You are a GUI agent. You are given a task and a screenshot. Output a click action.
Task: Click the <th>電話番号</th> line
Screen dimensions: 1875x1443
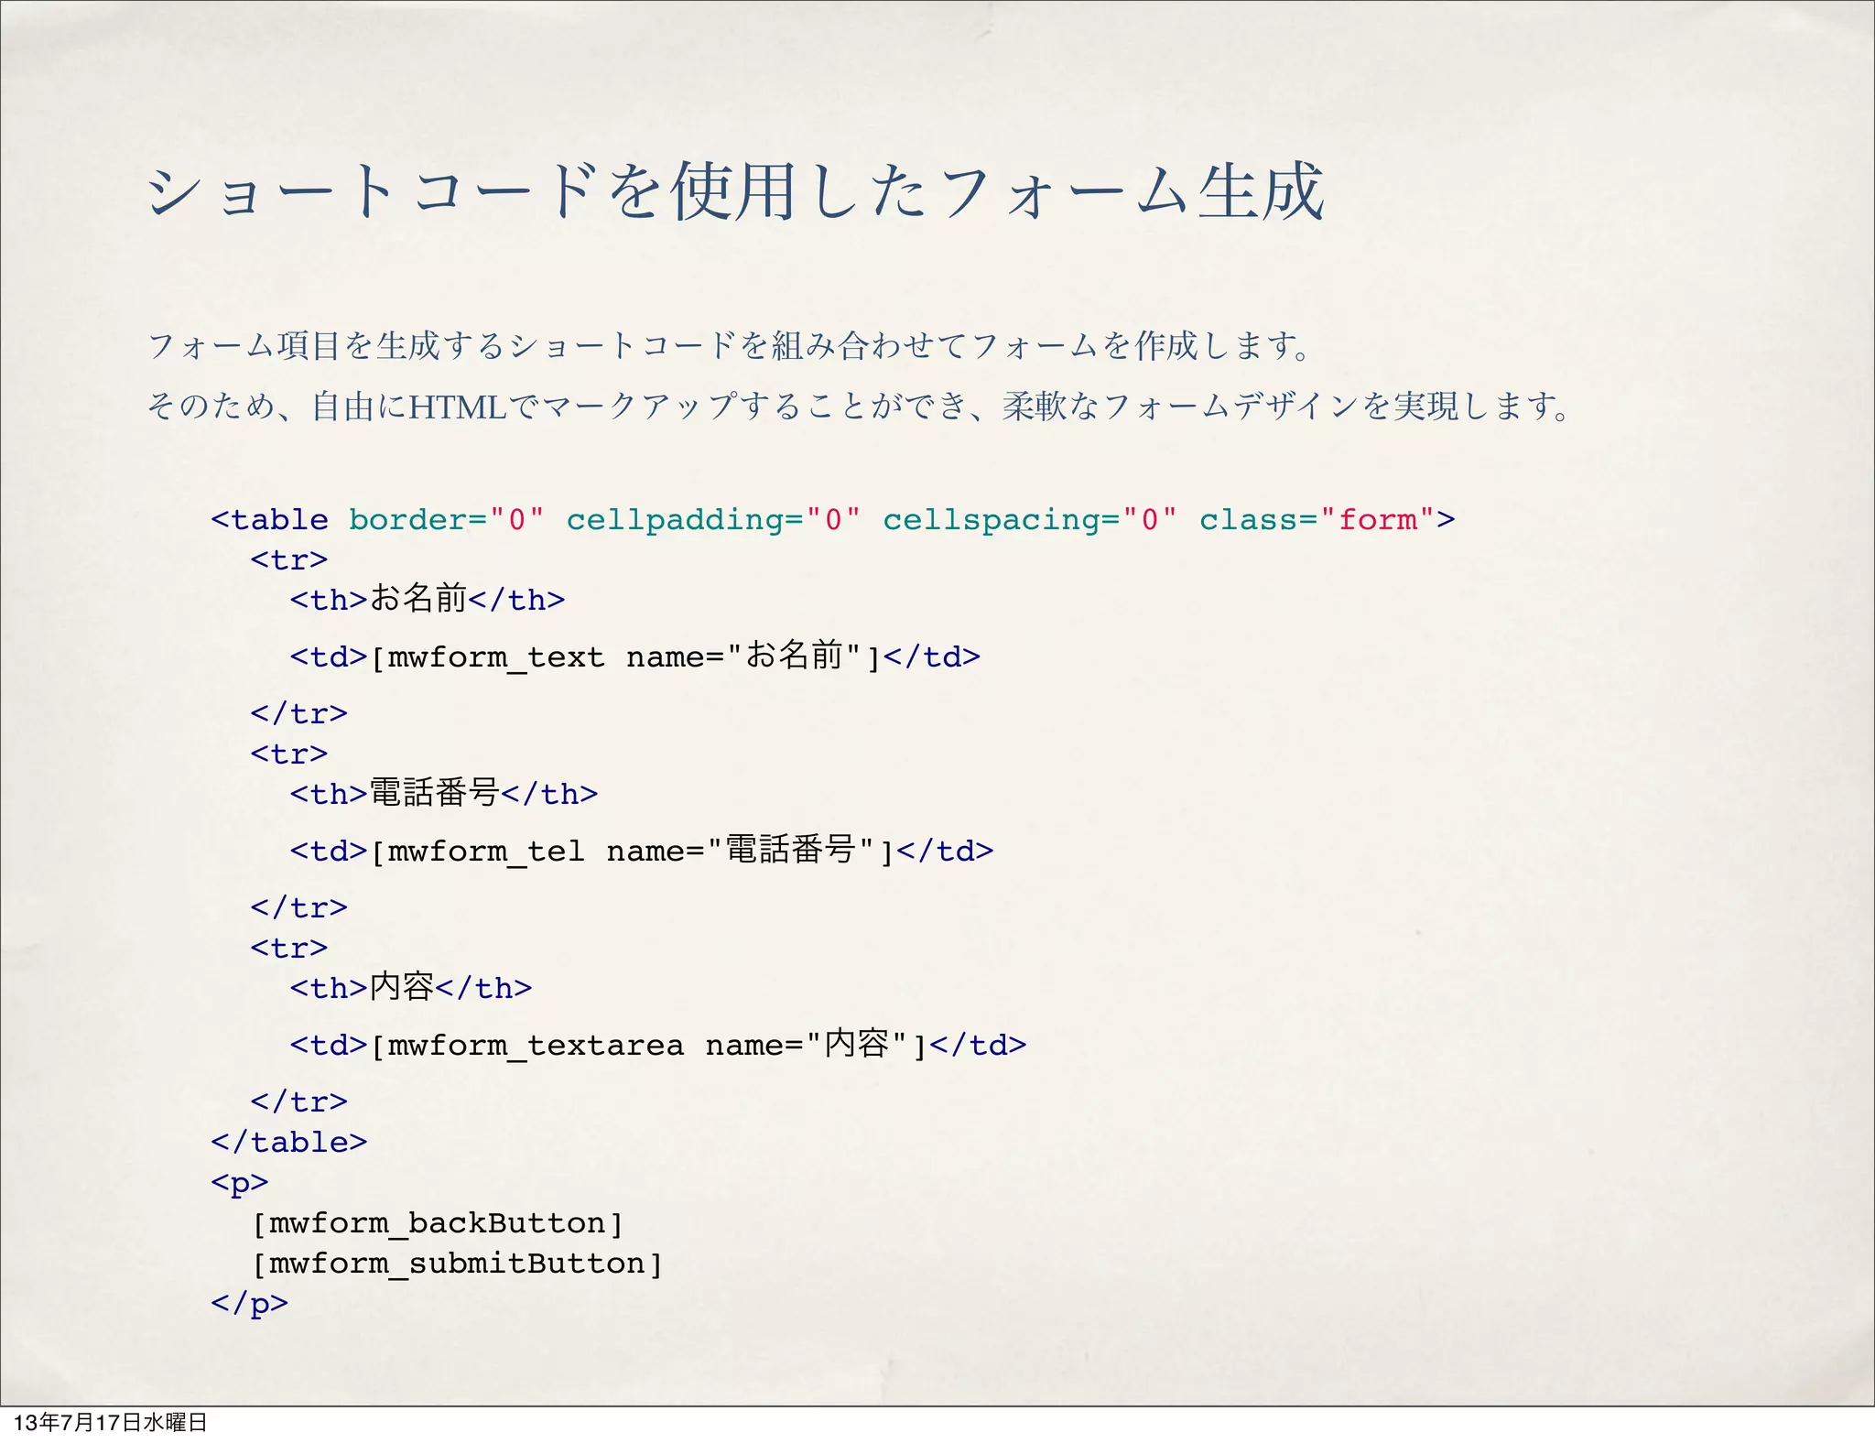444,793
